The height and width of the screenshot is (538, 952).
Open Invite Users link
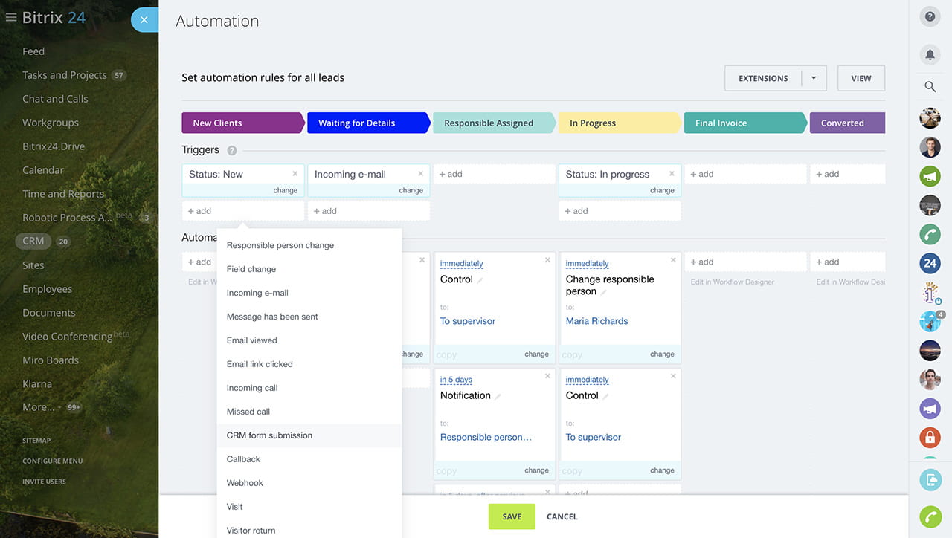[44, 482]
